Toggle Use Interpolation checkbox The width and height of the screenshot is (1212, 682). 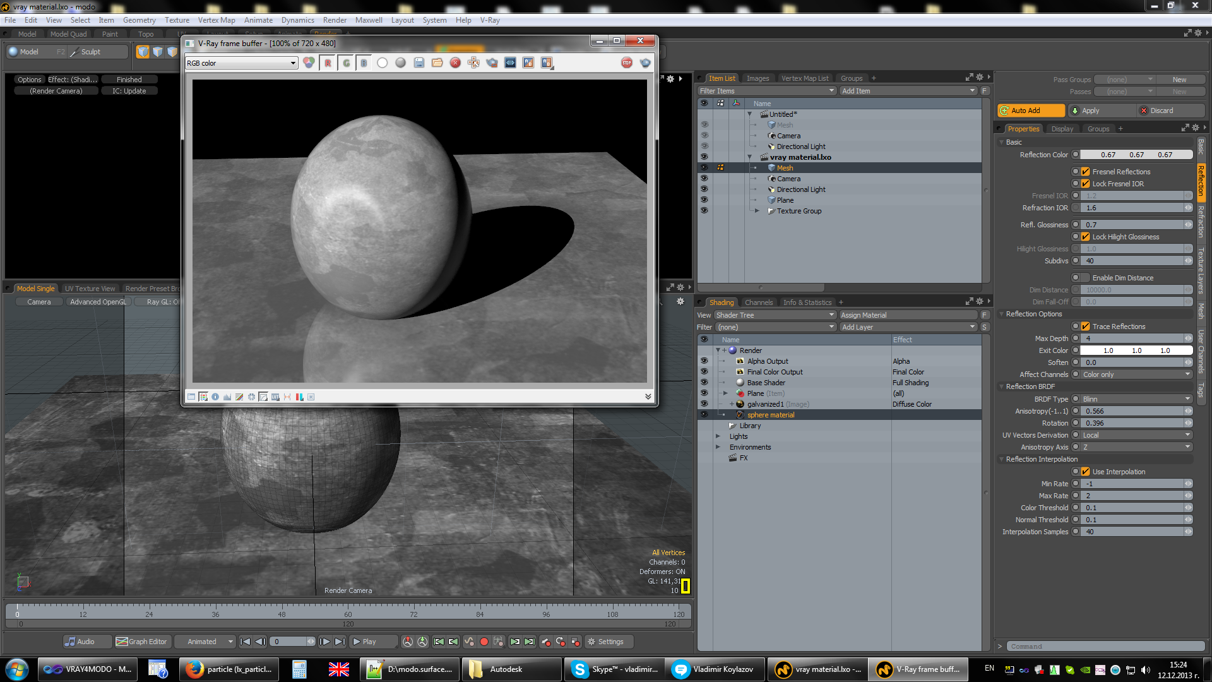pos(1086,472)
